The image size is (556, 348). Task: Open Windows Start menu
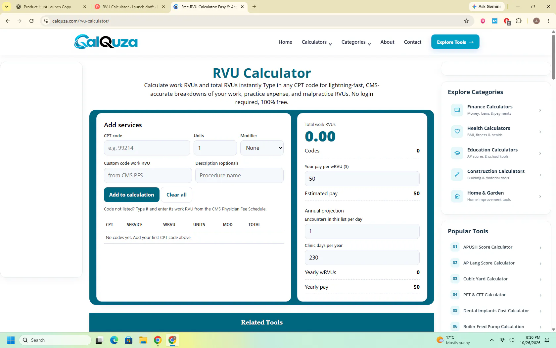[11, 340]
